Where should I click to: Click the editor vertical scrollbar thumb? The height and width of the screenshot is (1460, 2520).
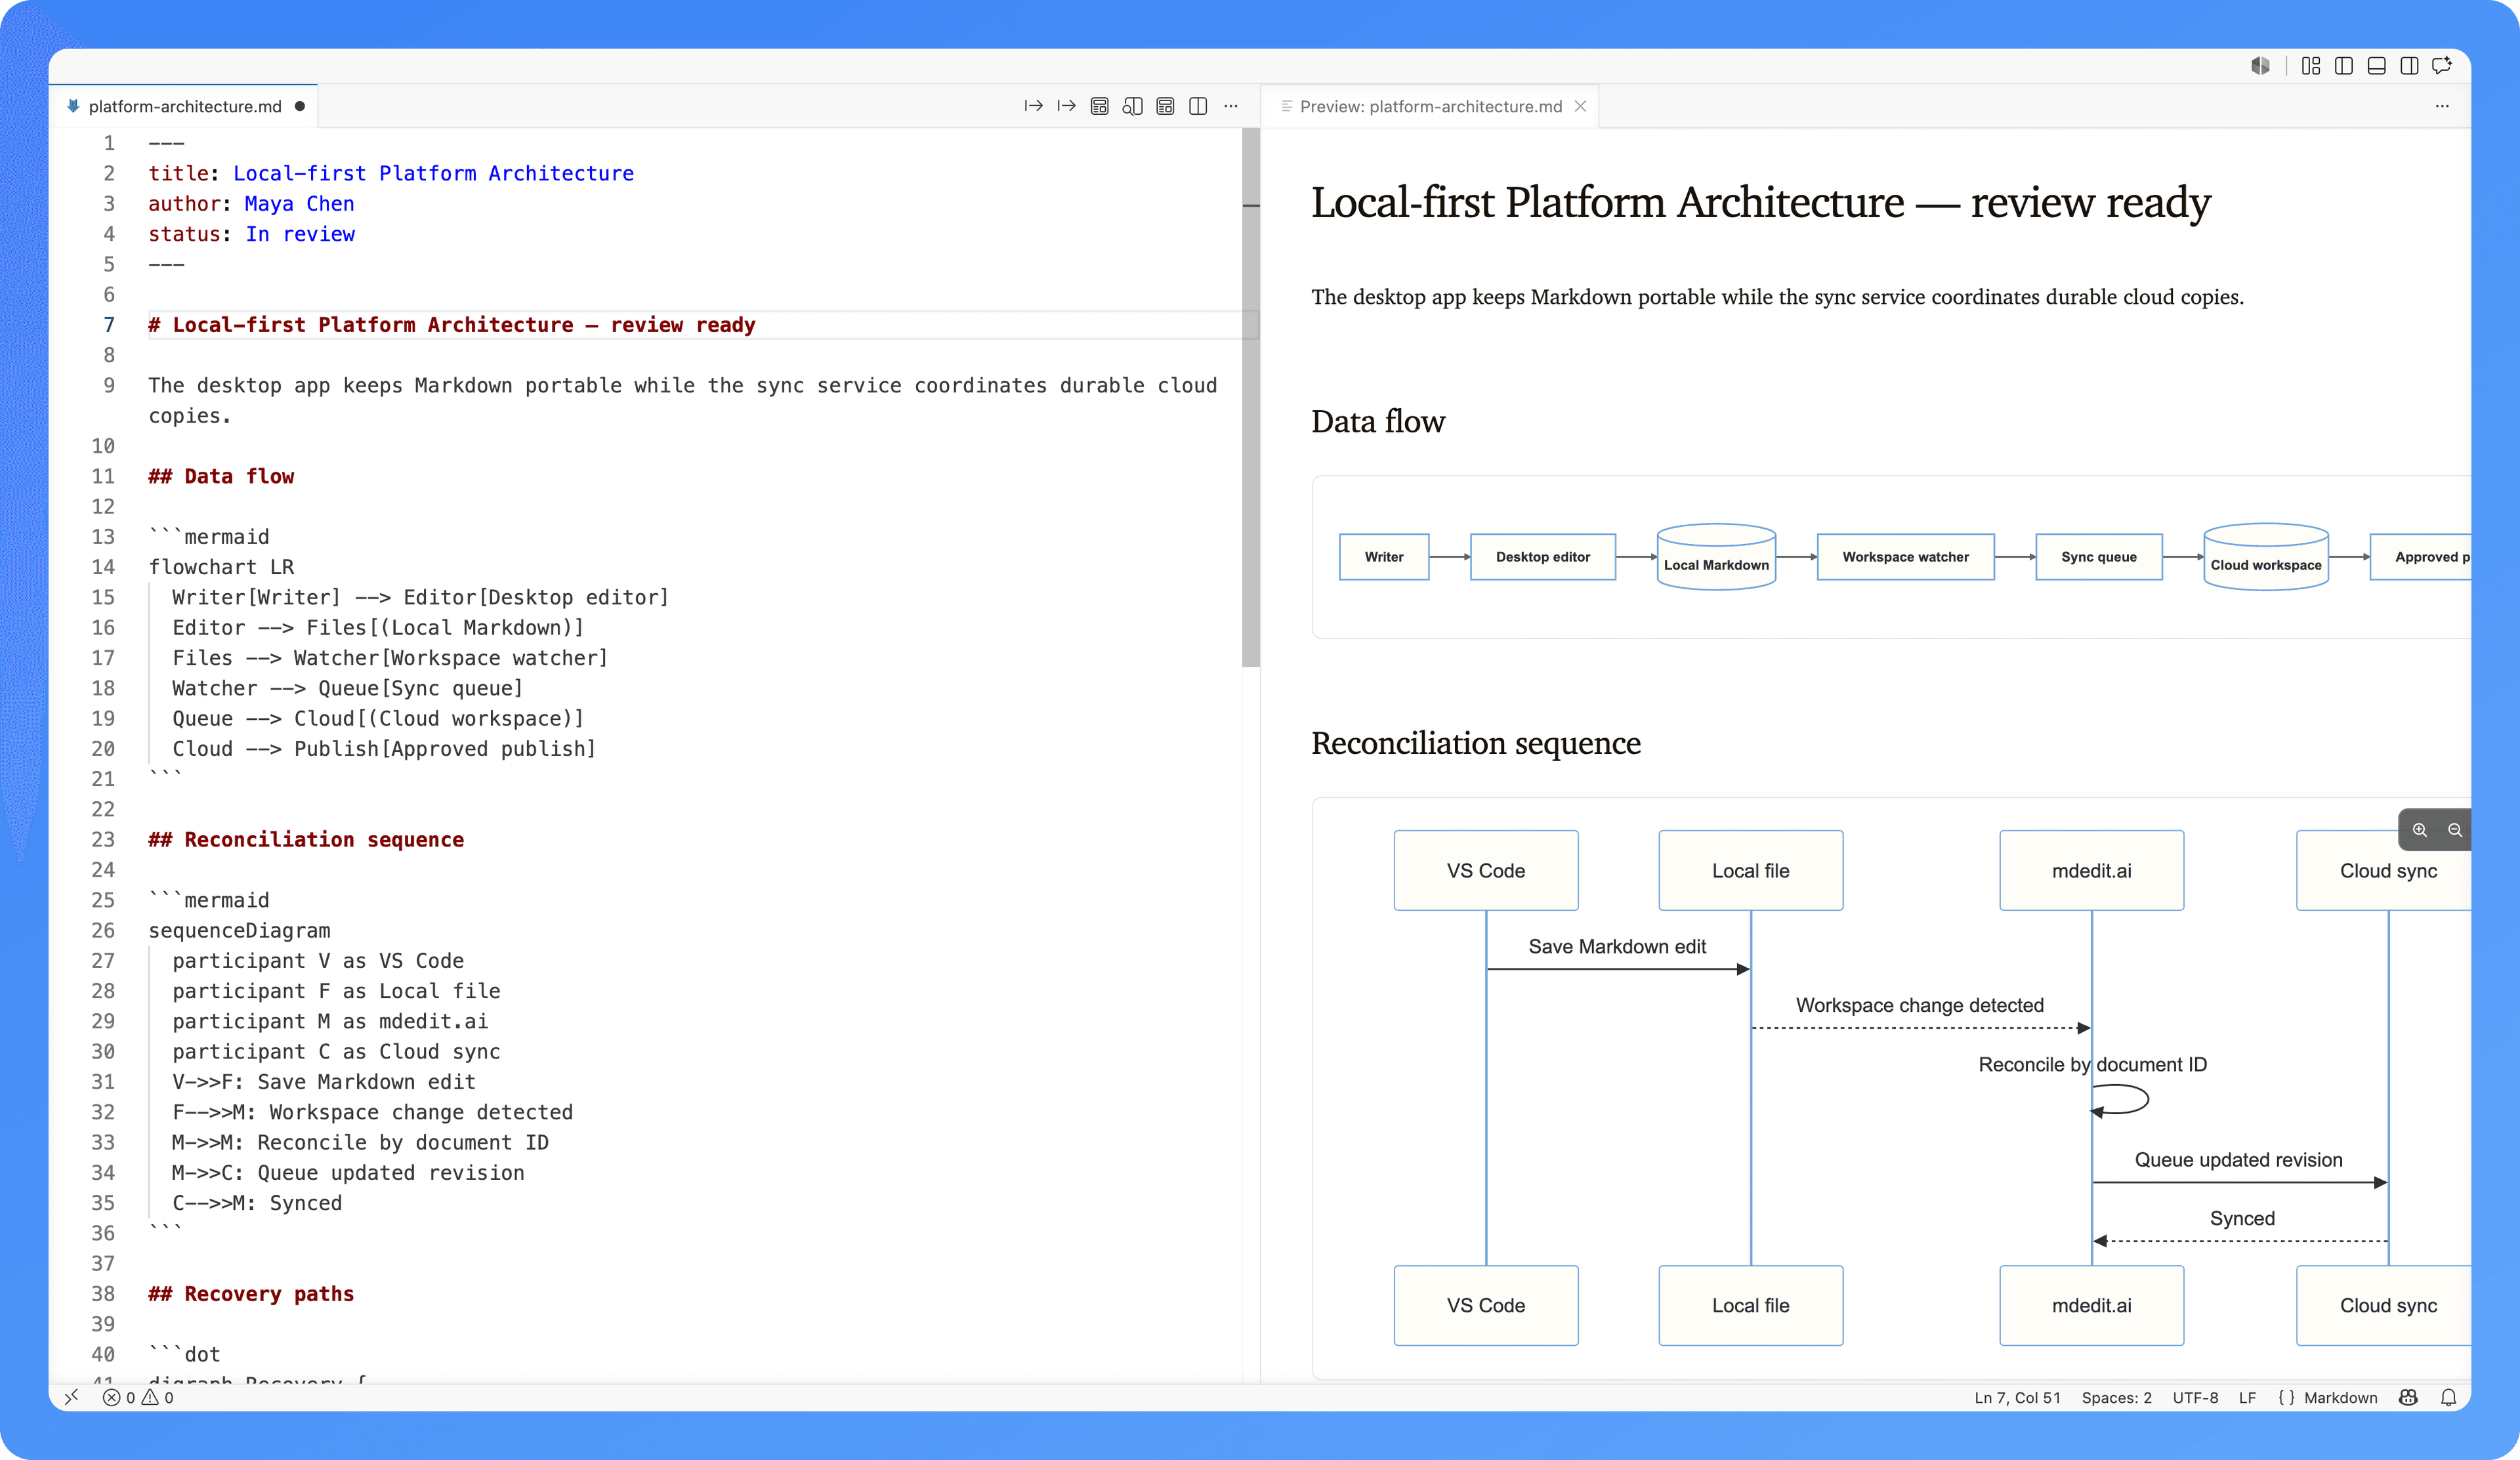[x=1251, y=398]
